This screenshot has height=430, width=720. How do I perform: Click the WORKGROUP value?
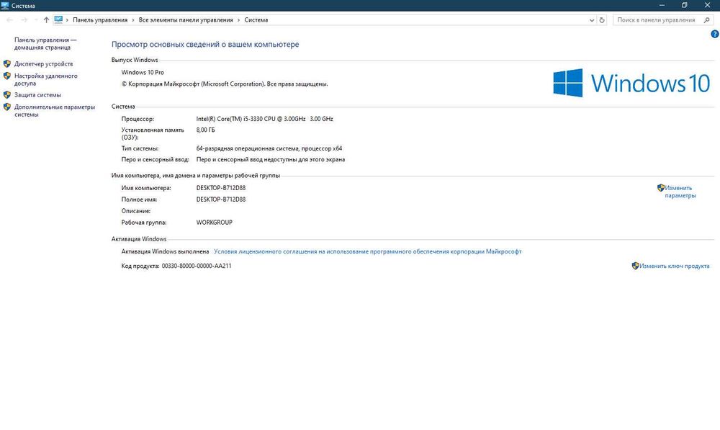tap(214, 223)
